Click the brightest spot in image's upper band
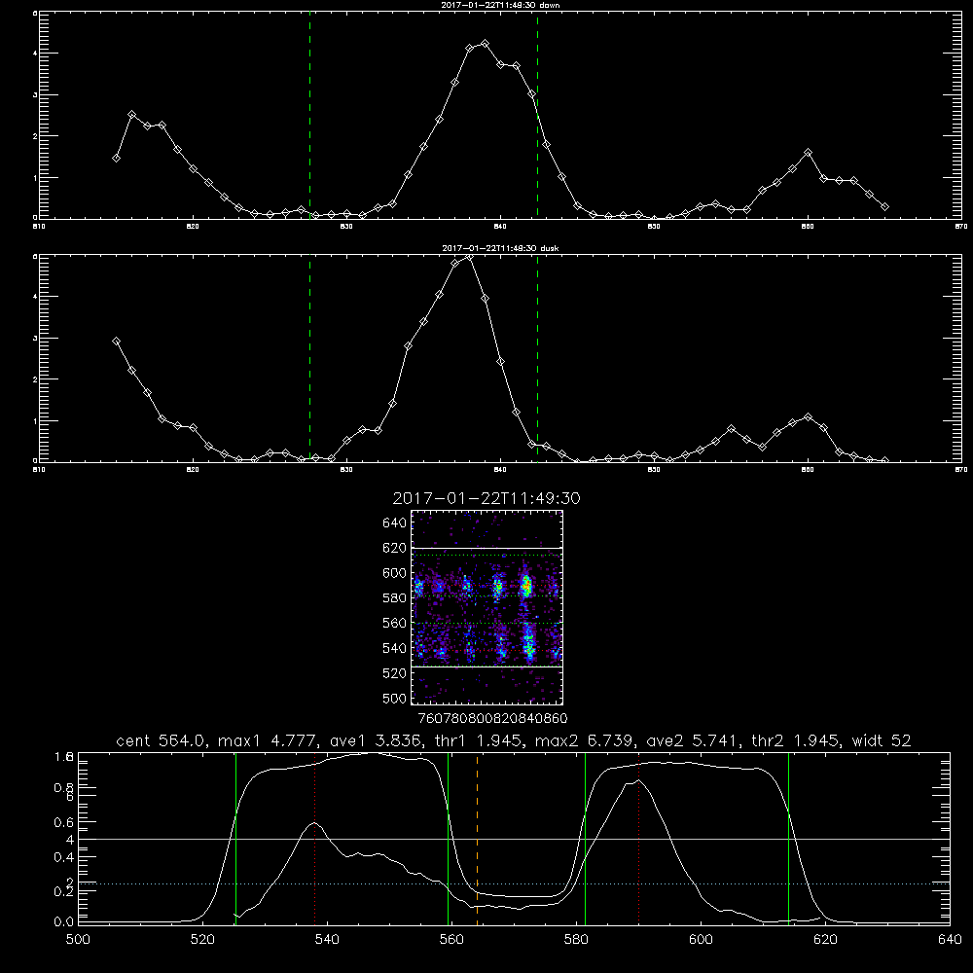 (x=526, y=585)
